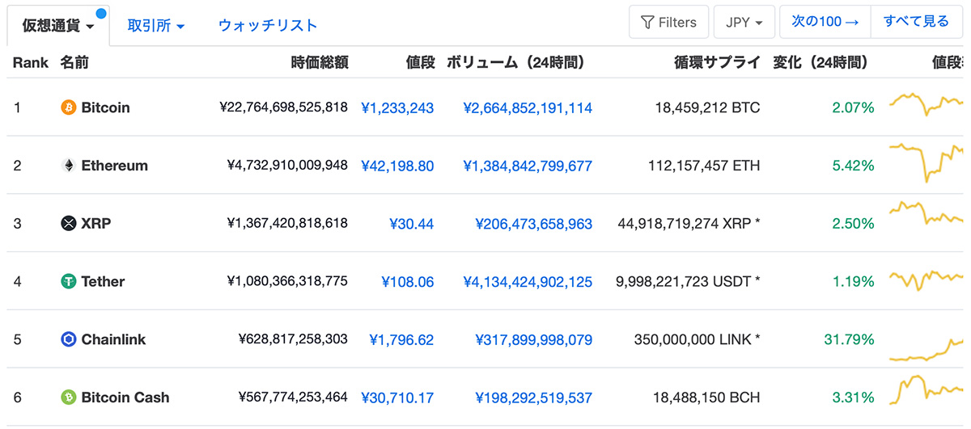Switch to the ウォッチリスト tab

[268, 26]
